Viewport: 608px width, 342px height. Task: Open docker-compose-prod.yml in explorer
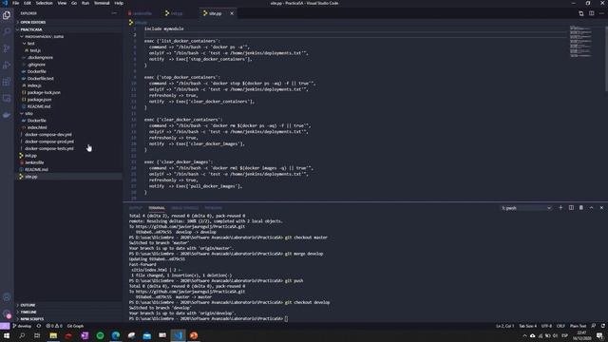pos(49,142)
